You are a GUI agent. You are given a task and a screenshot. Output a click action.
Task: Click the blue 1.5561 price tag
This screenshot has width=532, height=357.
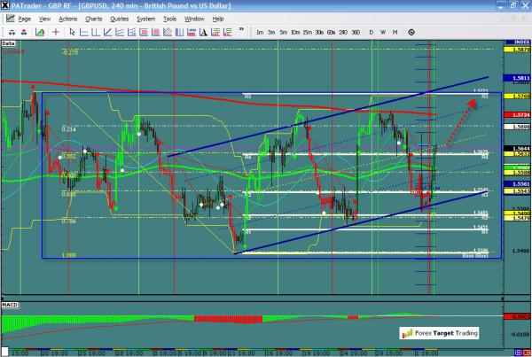tap(518, 183)
